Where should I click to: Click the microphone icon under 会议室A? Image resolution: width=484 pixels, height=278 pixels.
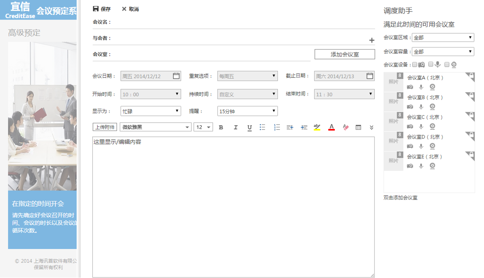point(421,87)
